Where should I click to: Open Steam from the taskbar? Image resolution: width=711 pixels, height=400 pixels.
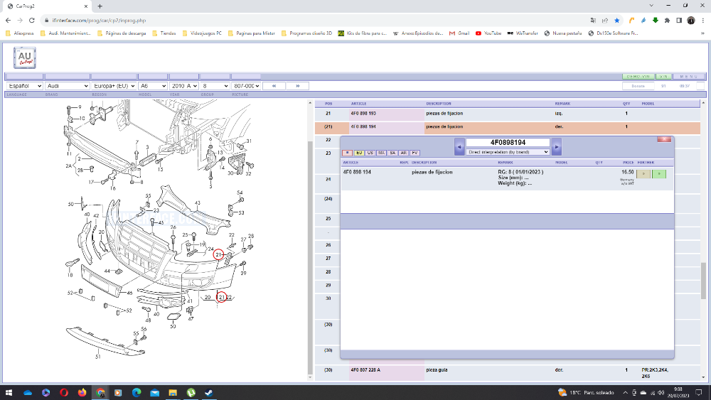click(209, 392)
